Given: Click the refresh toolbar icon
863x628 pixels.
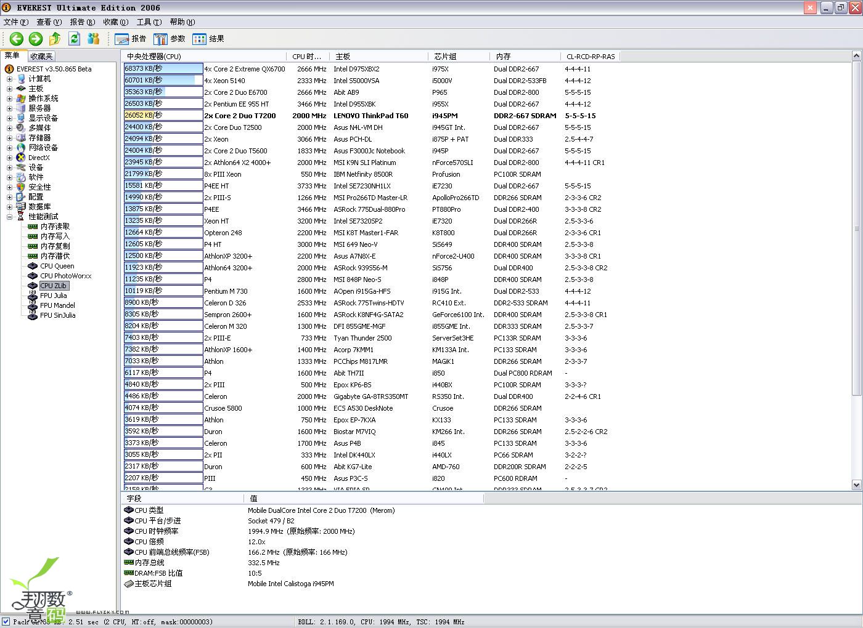Looking at the screenshot, I should coord(75,39).
